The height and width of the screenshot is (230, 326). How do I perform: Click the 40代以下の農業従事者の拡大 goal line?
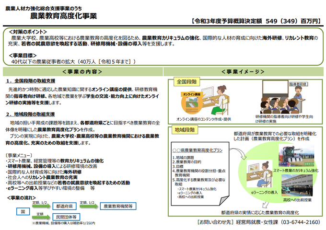pos(74,62)
